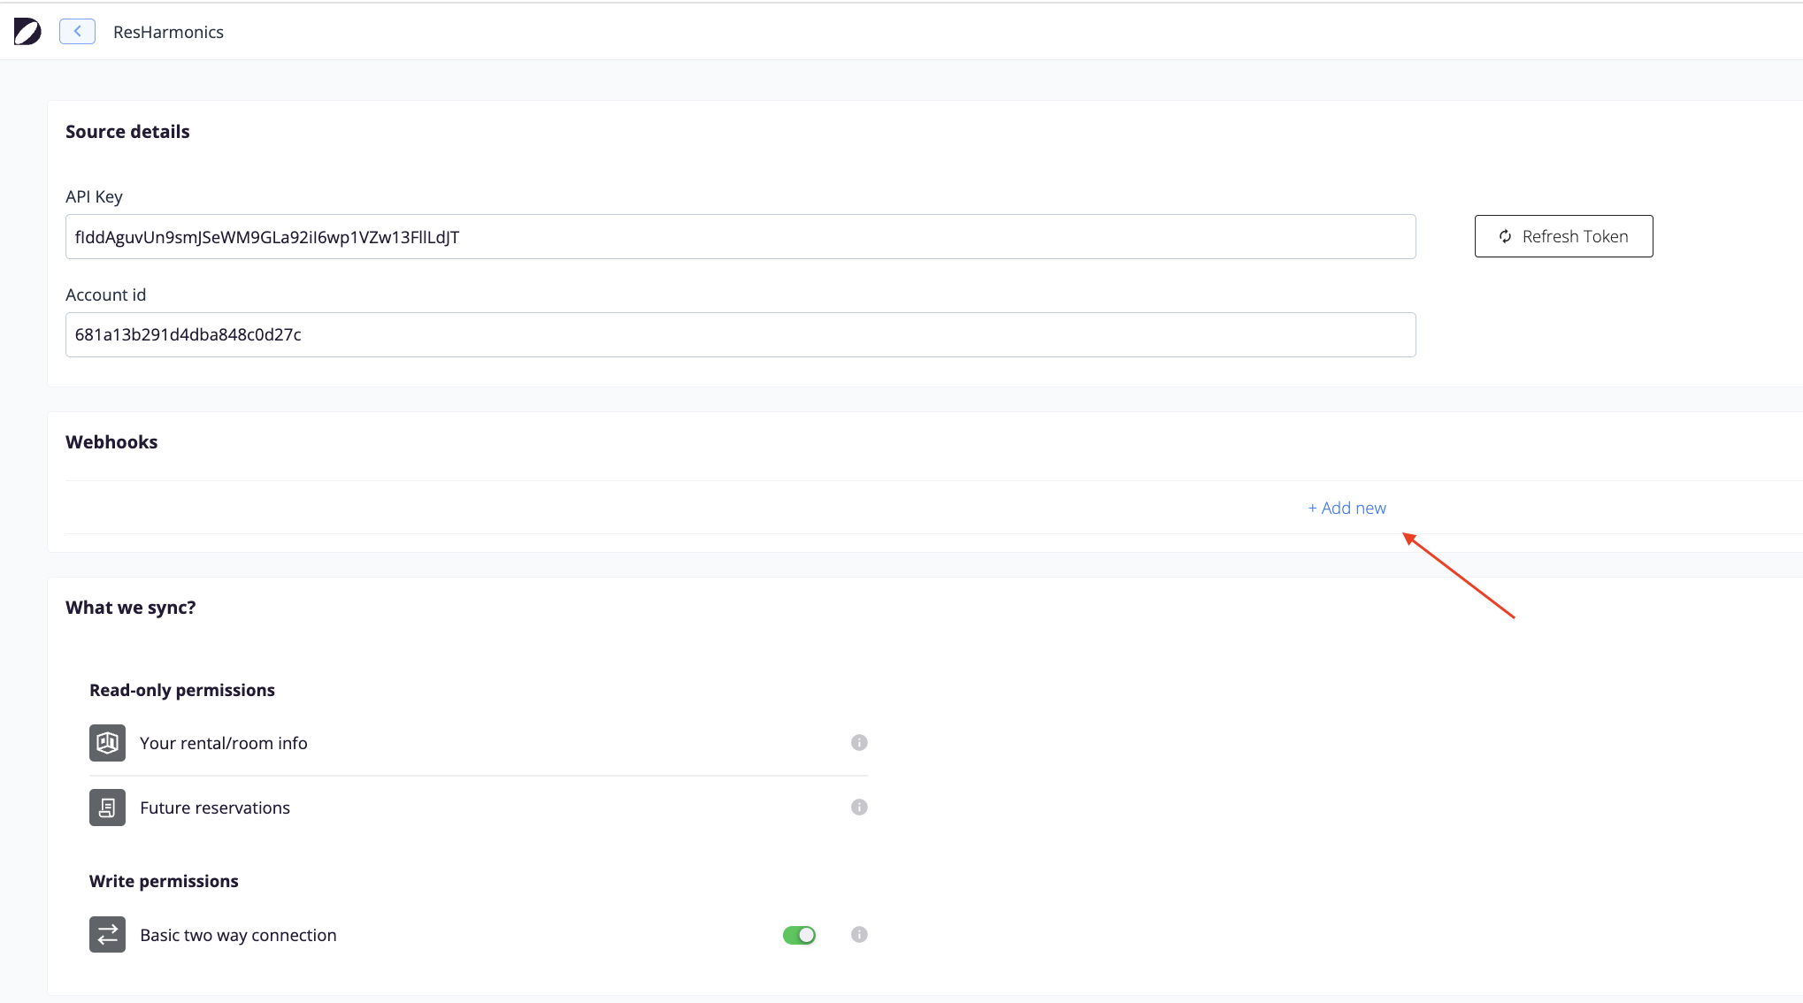Click the Webhooks section heading

(x=111, y=441)
